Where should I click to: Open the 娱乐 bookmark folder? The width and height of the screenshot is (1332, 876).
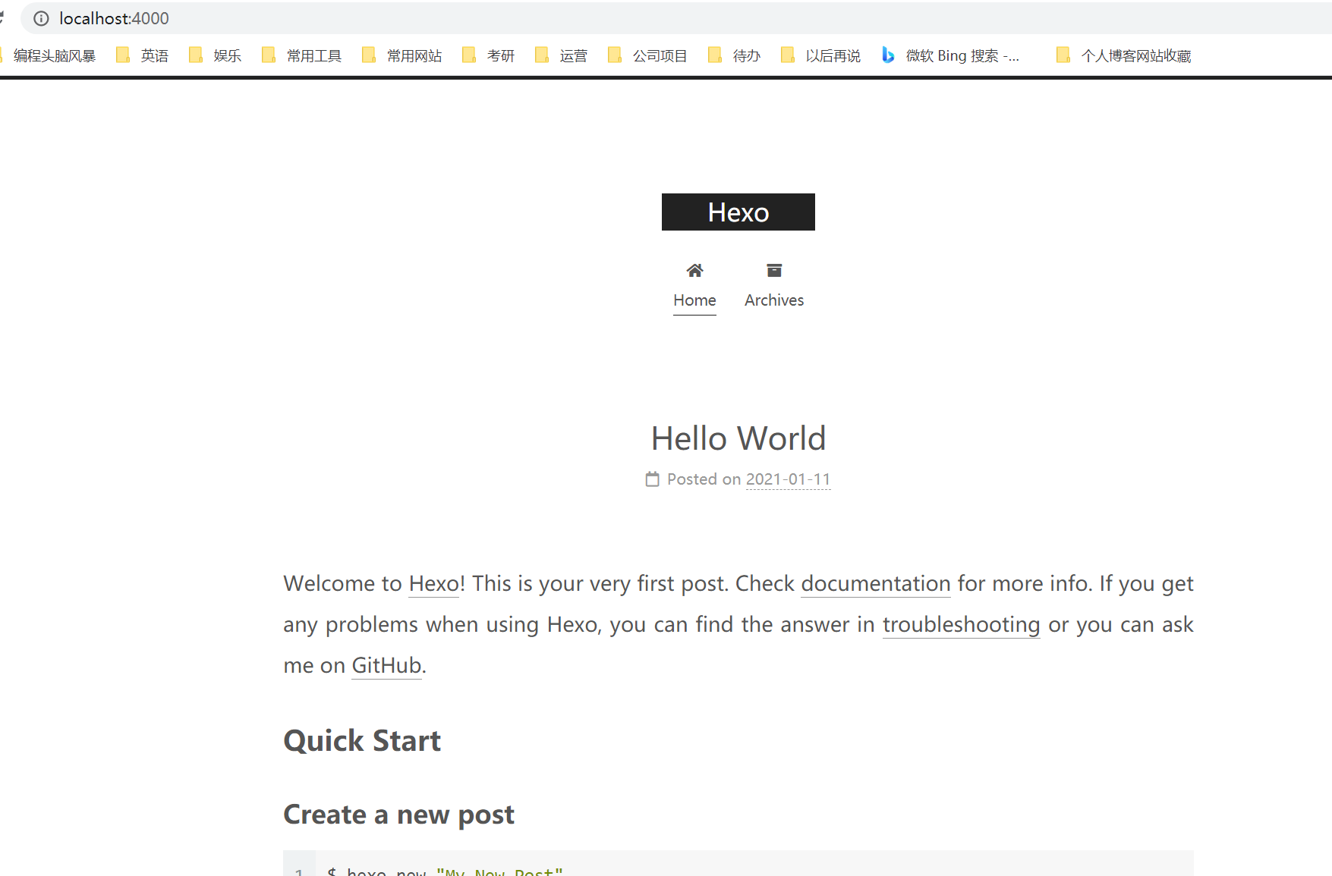tap(215, 55)
